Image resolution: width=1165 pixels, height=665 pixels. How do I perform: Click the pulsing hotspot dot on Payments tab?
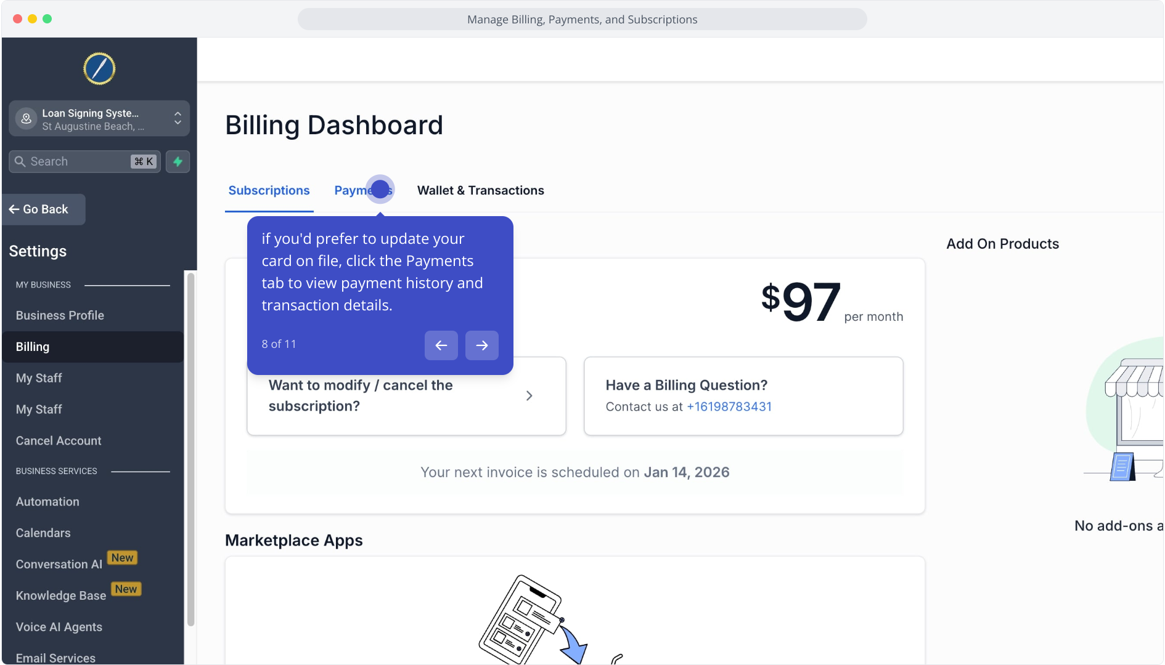coord(380,189)
